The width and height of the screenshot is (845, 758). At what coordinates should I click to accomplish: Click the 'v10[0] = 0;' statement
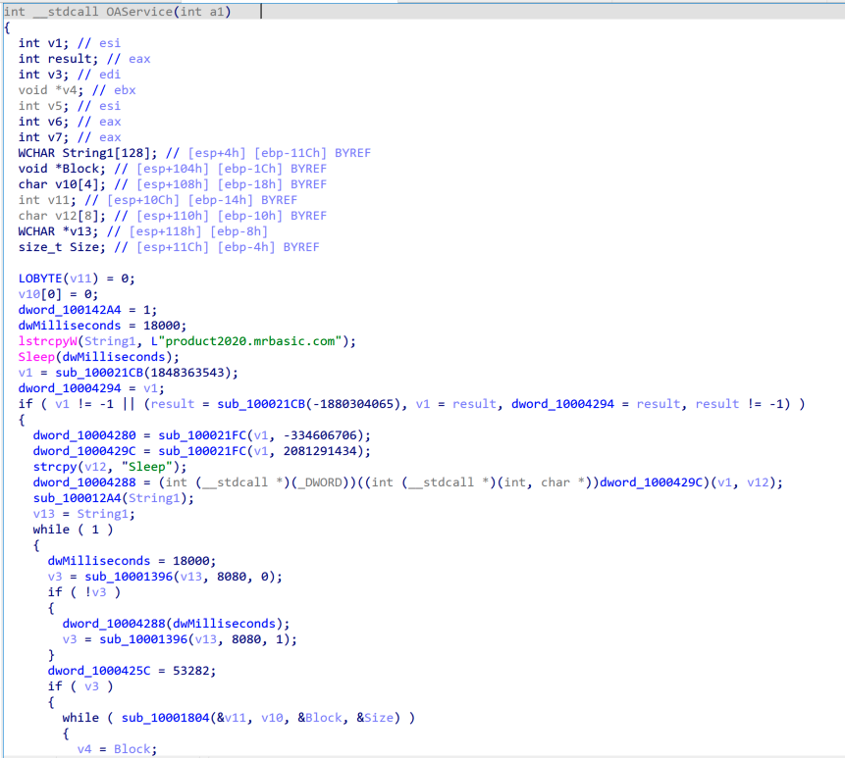pyautogui.click(x=58, y=294)
